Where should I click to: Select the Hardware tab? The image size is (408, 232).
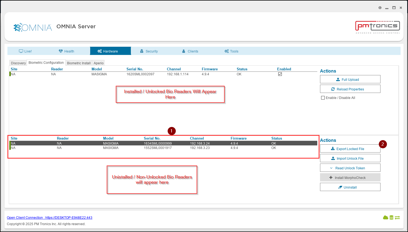110,51
